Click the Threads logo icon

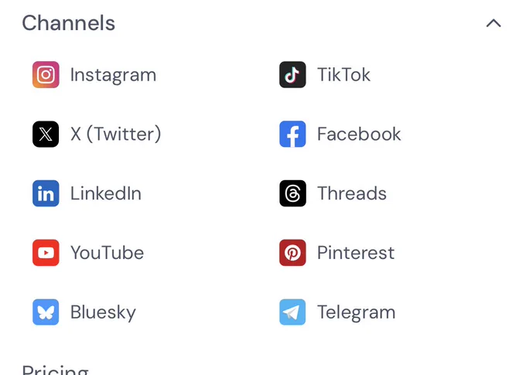point(292,193)
